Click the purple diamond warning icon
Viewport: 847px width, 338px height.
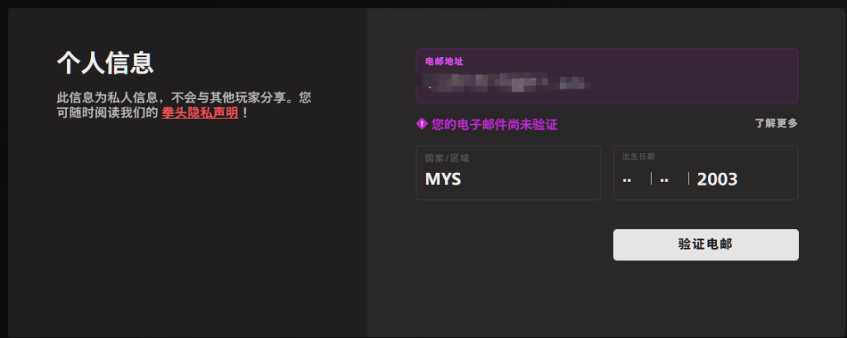pos(422,124)
